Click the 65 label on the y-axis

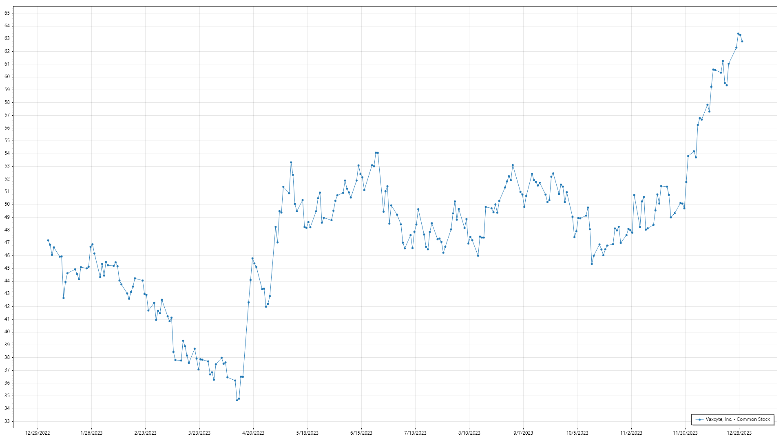tap(7, 13)
